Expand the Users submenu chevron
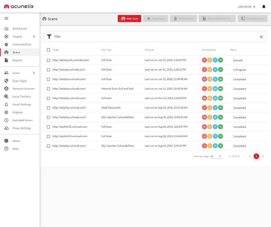Viewport: 271px width, 227px height. tap(34, 73)
